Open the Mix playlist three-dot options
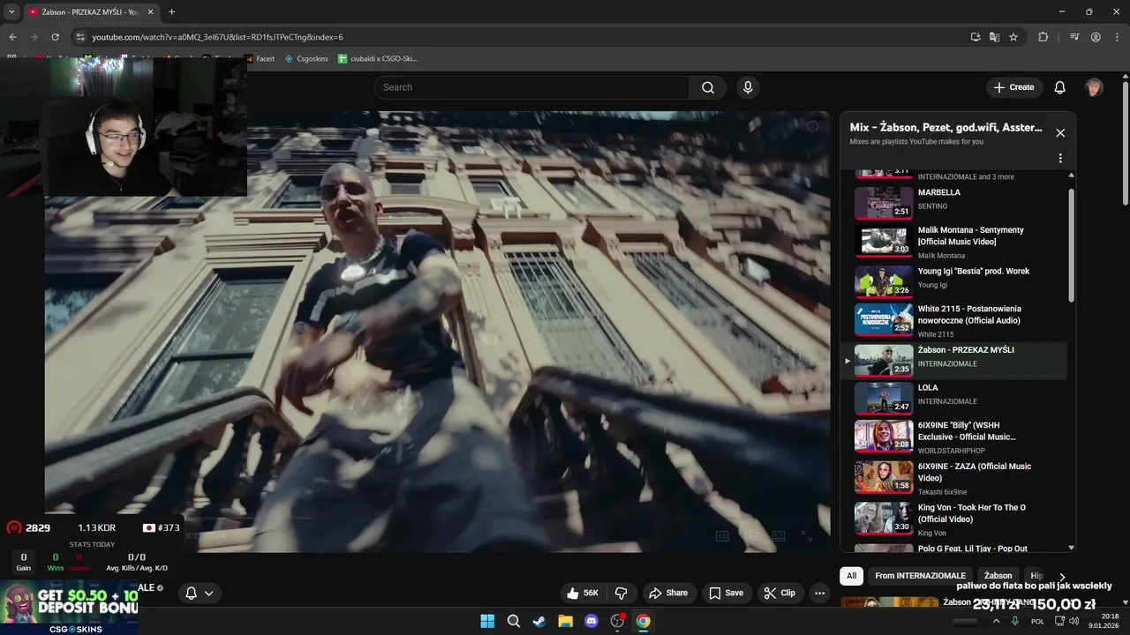 tap(1060, 159)
